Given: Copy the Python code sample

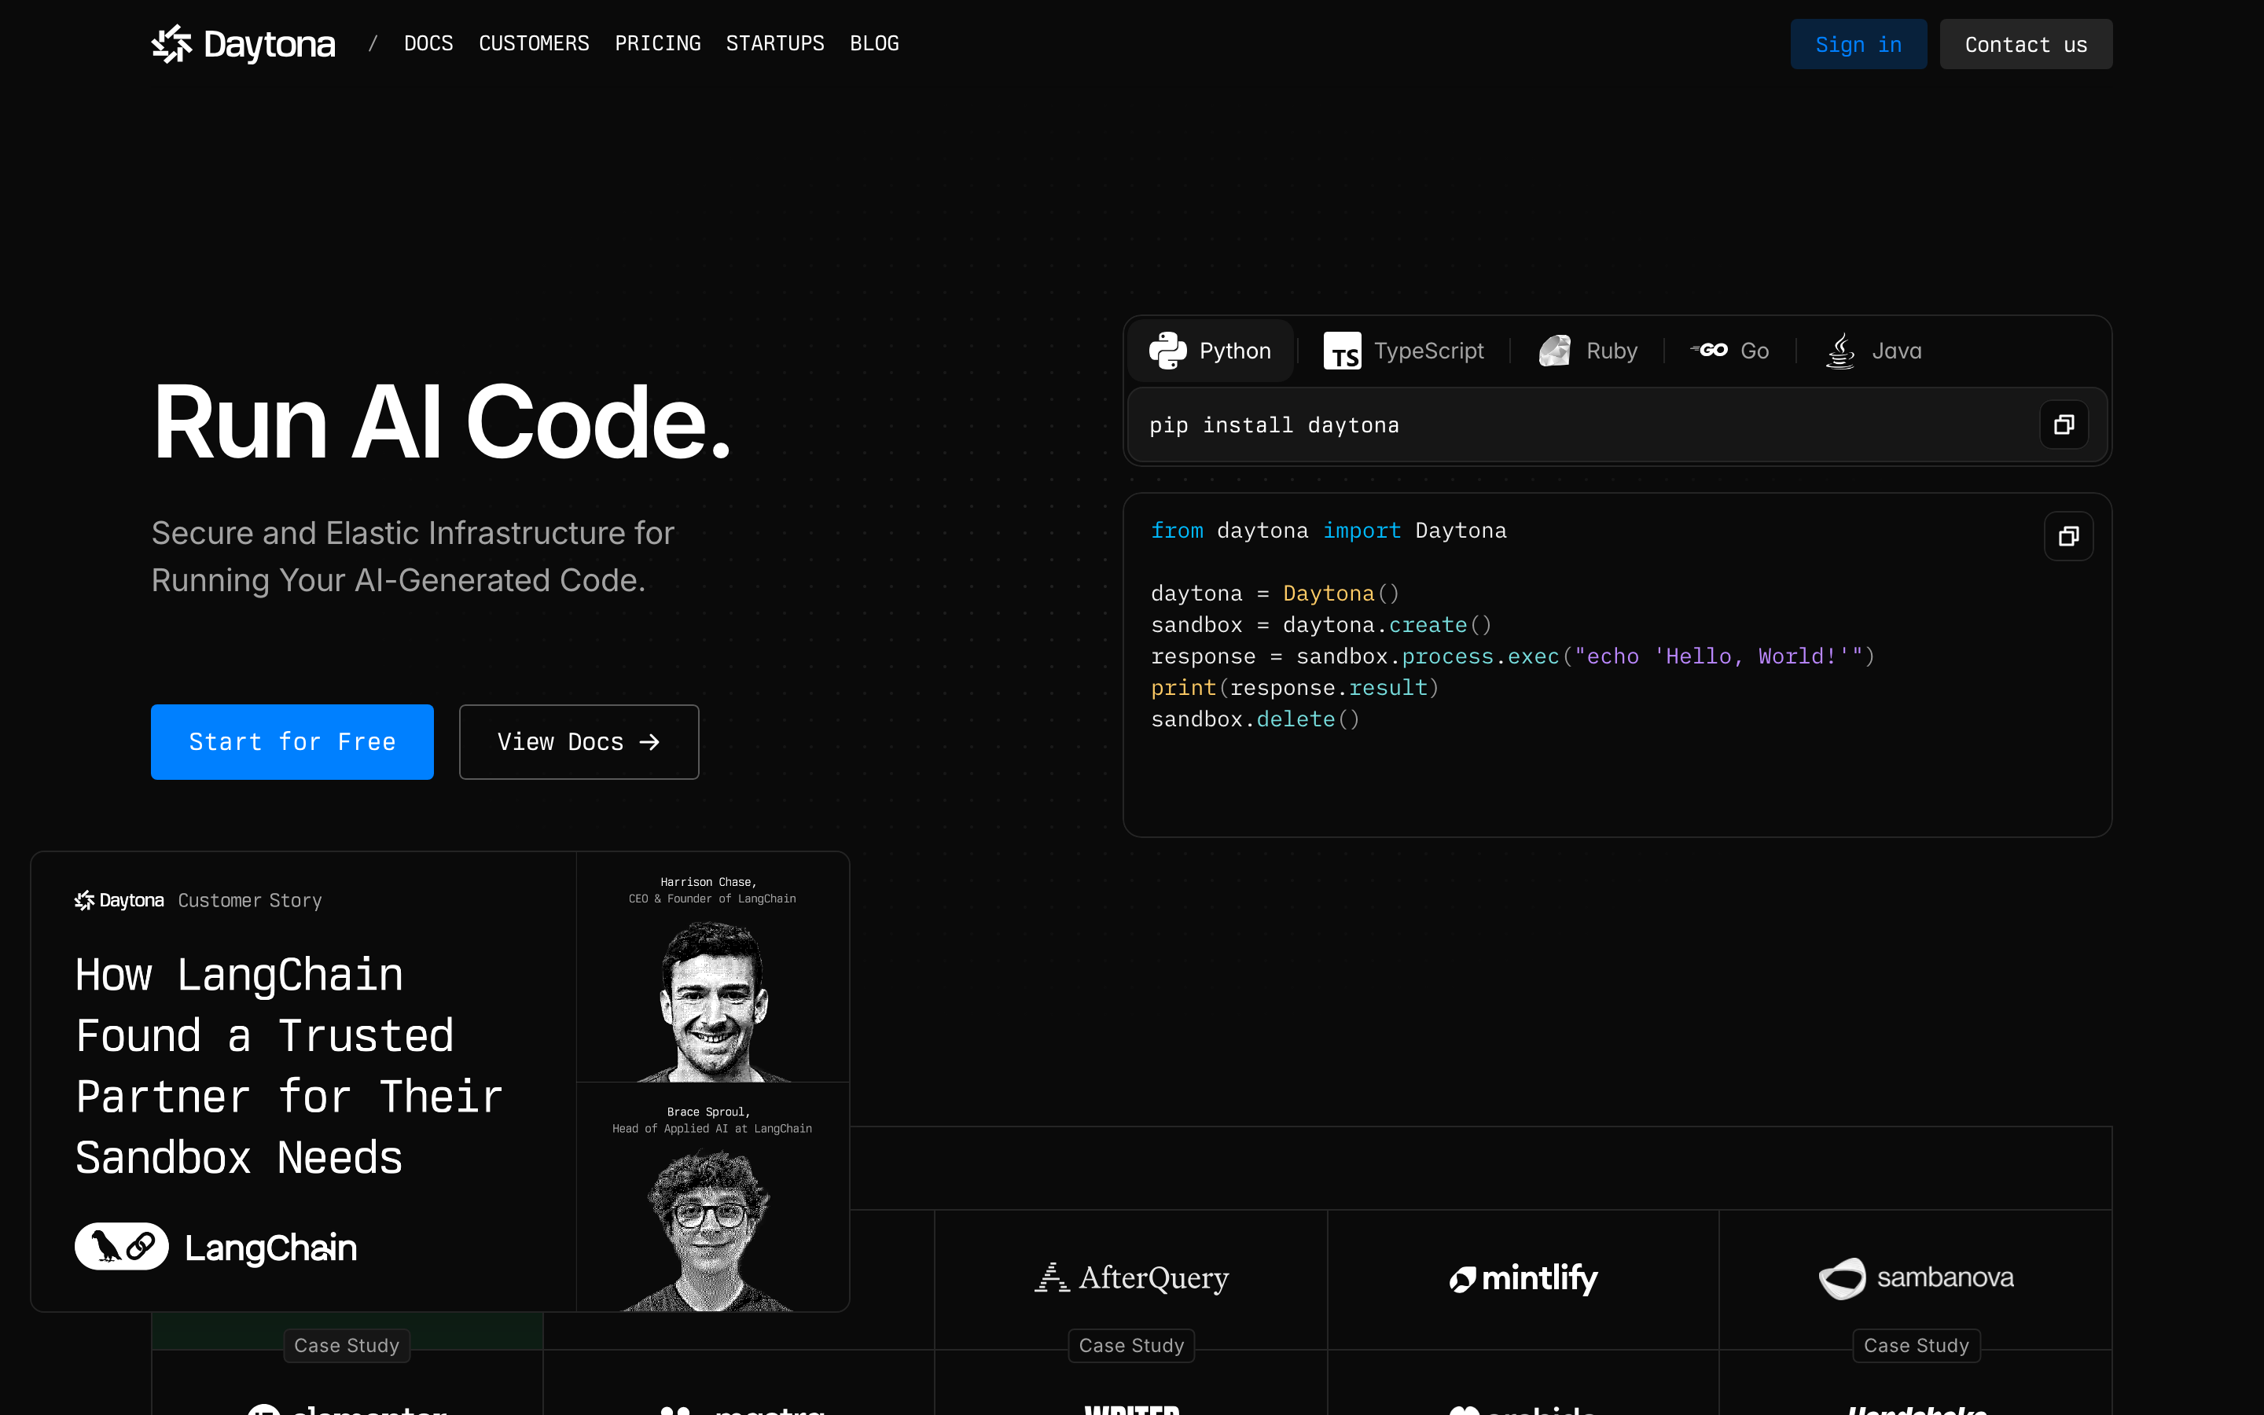Looking at the screenshot, I should pyautogui.click(x=2068, y=536).
